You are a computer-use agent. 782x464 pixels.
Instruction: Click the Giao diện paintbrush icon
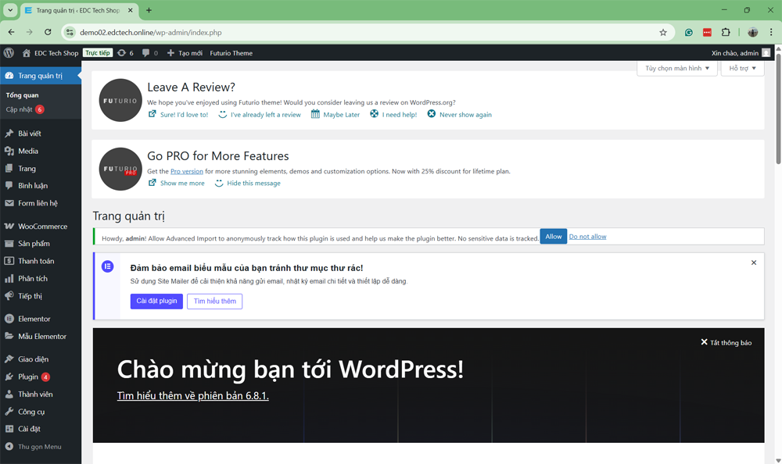pos(9,359)
